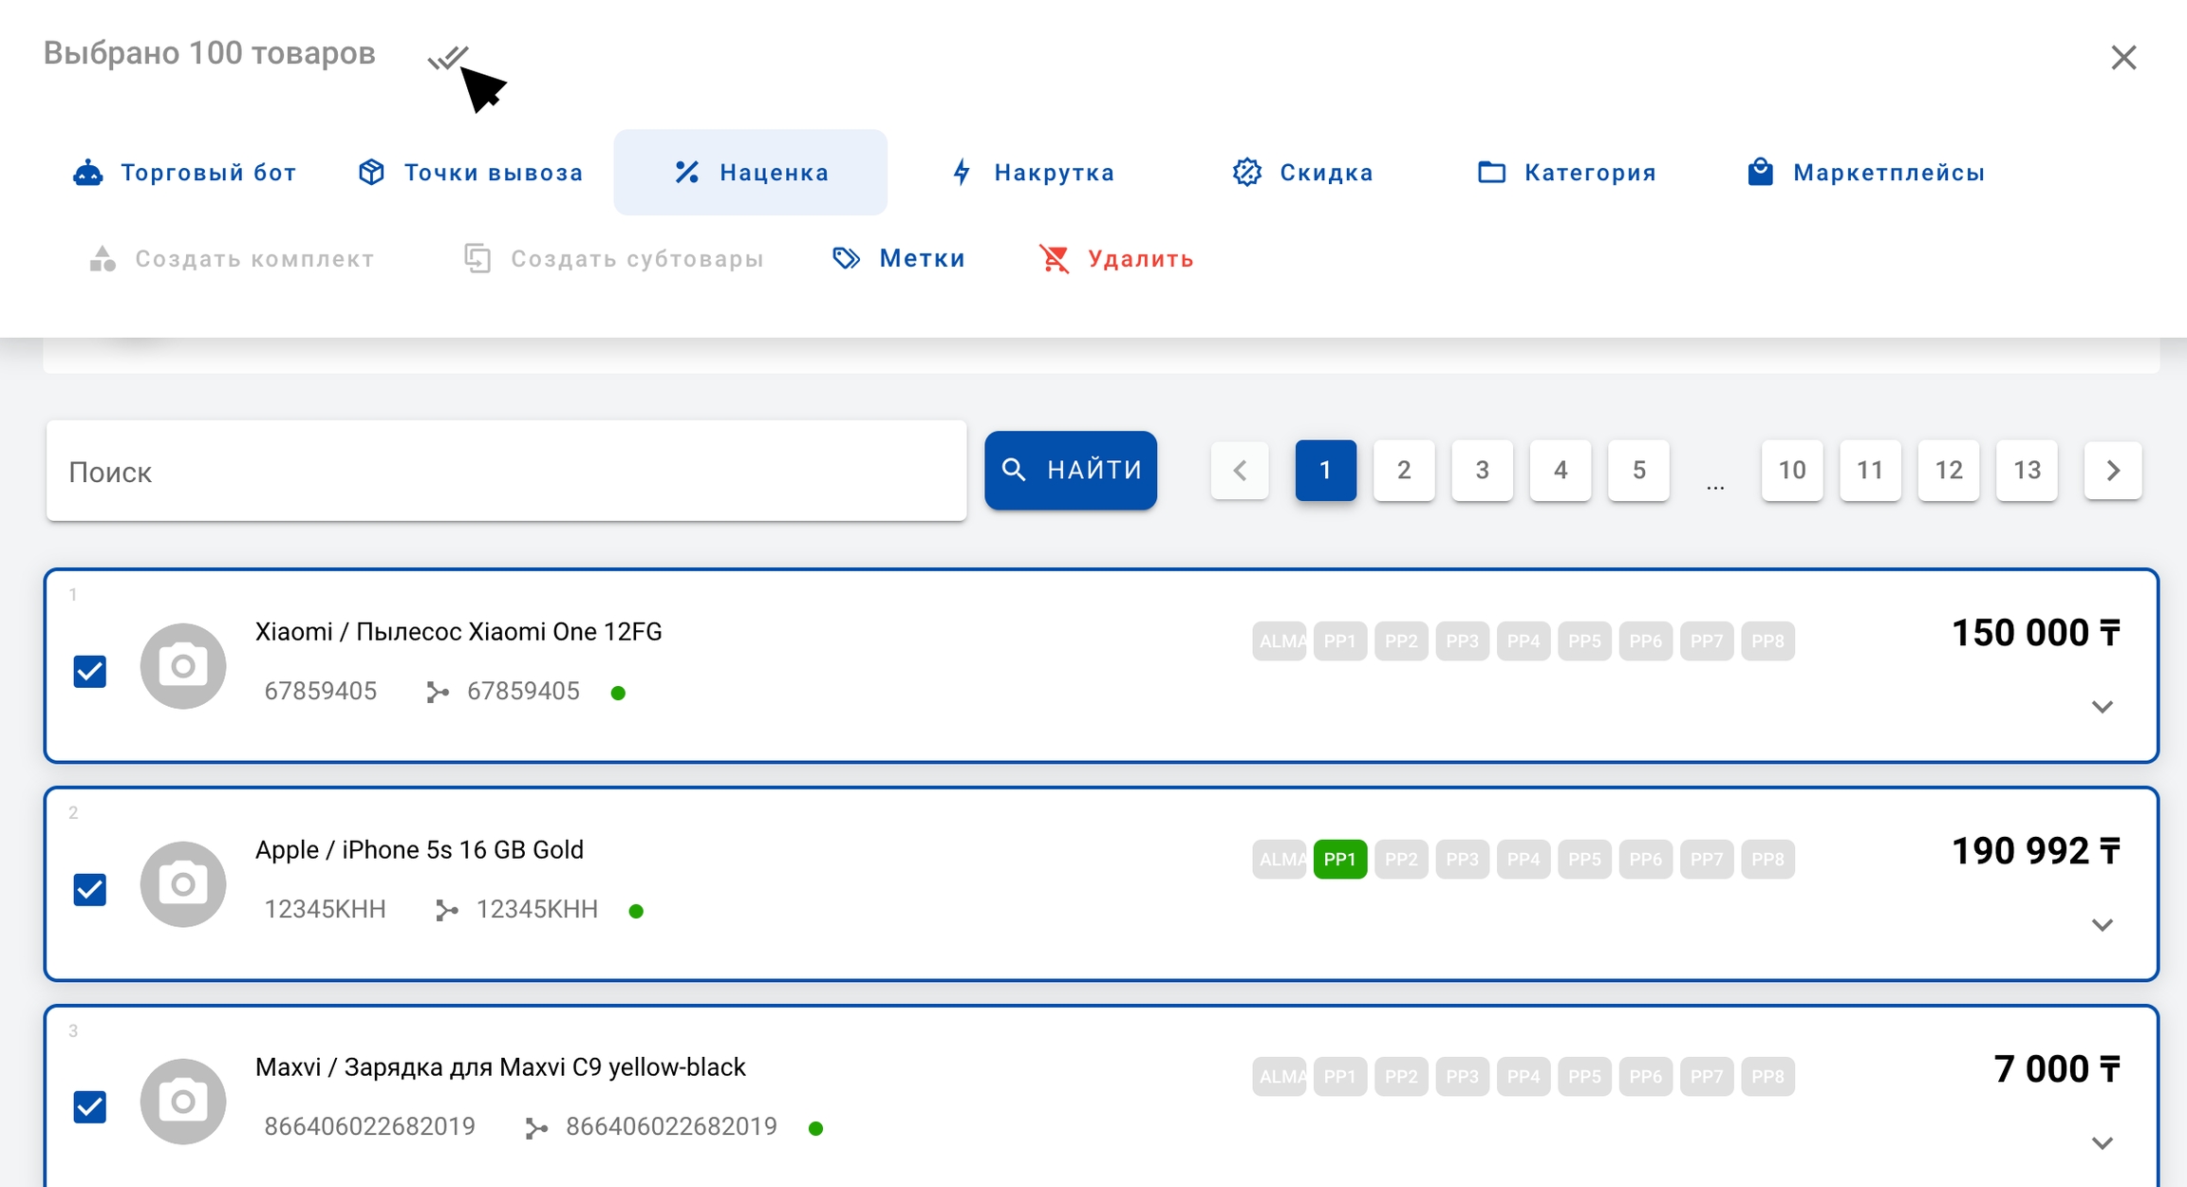This screenshot has width=2187, height=1187.
Task: Click the green PP1 badge on iPhone row
Action: point(1339,860)
